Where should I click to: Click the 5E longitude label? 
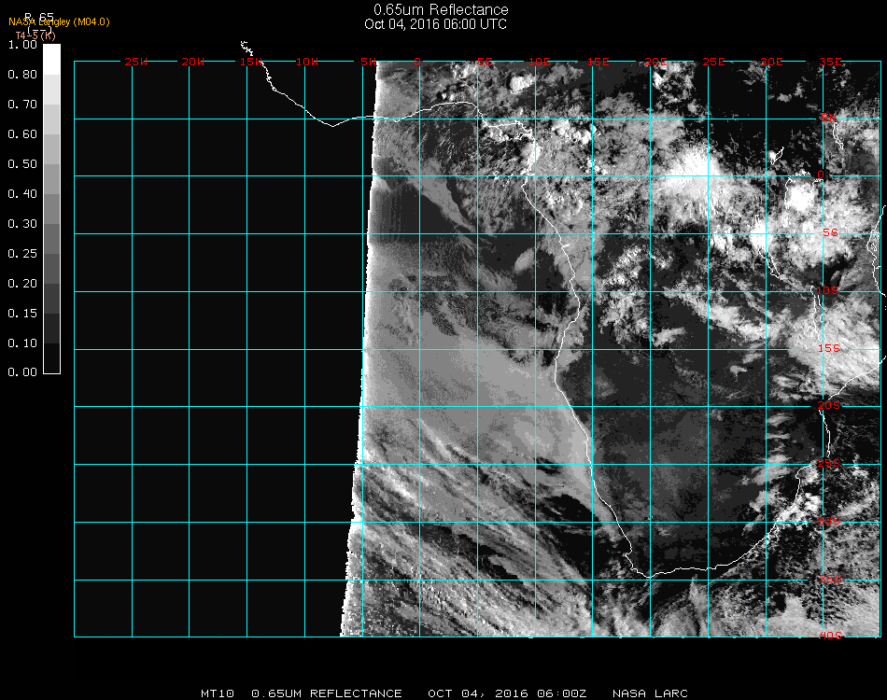point(485,62)
